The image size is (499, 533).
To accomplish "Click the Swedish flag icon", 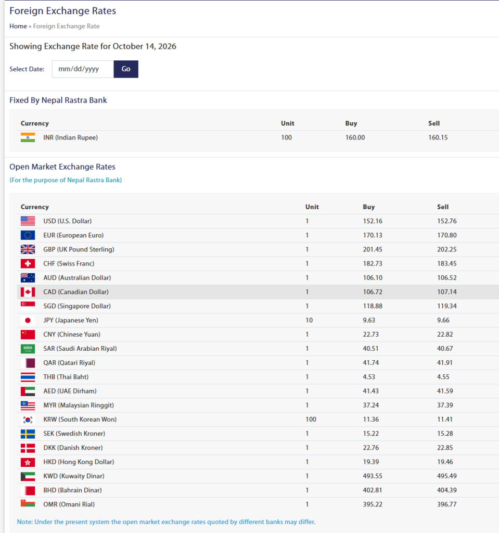I will click(x=28, y=434).
